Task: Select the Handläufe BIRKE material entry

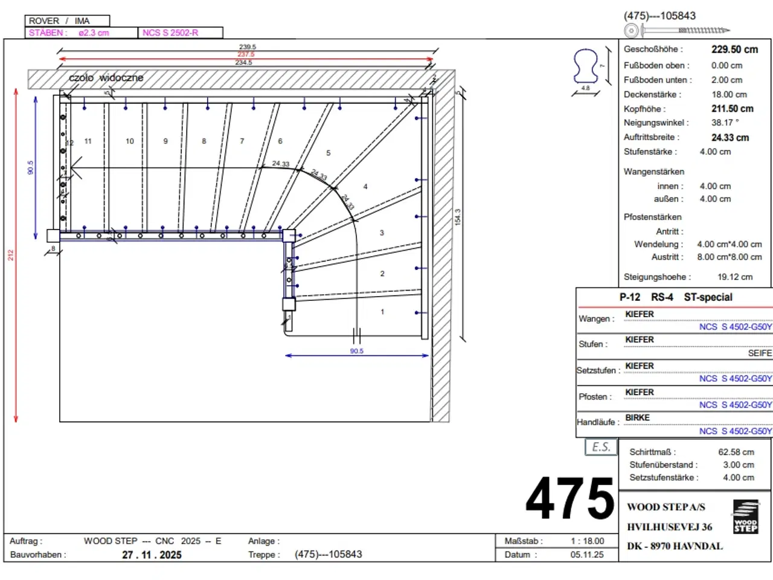Action: pos(638,417)
